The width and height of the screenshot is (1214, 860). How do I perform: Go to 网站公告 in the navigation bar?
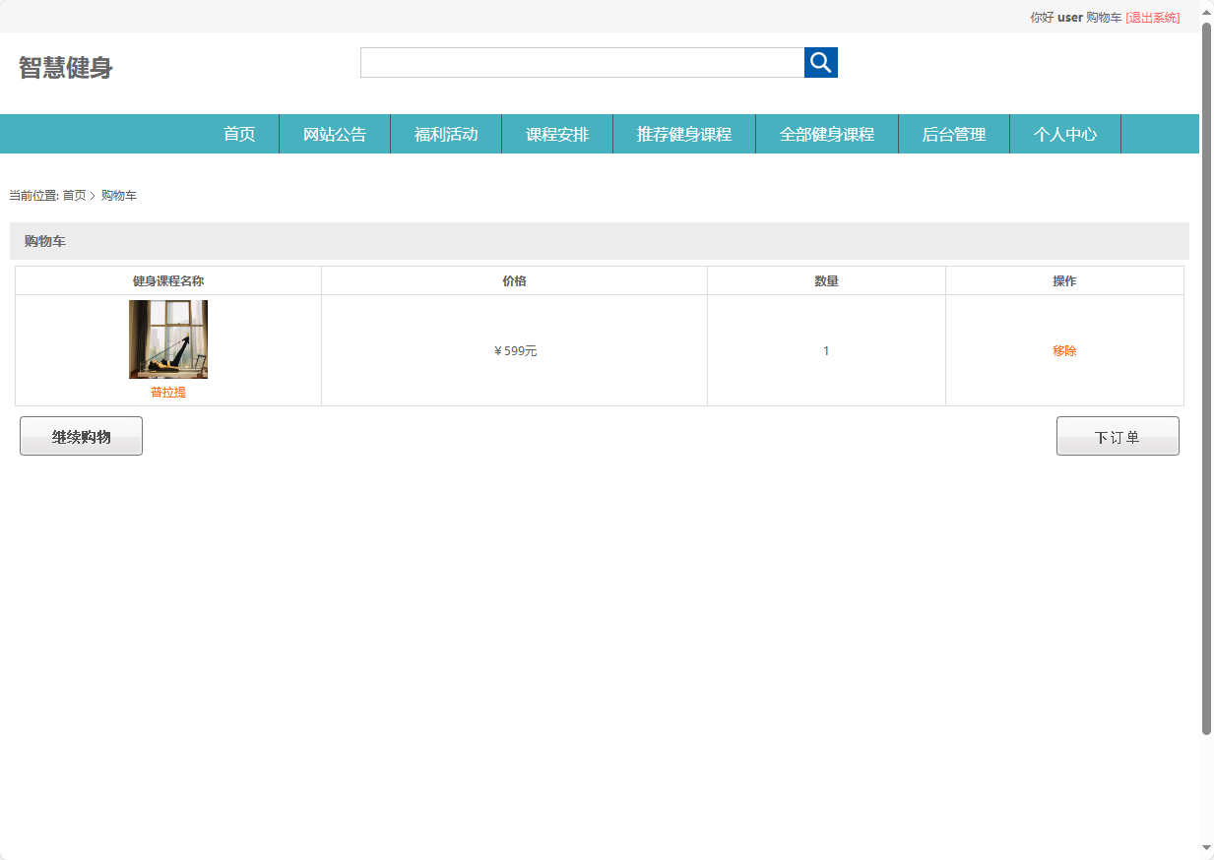click(335, 135)
